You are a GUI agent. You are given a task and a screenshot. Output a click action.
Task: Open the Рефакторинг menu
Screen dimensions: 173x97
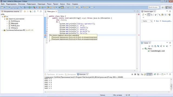coord(31,4)
